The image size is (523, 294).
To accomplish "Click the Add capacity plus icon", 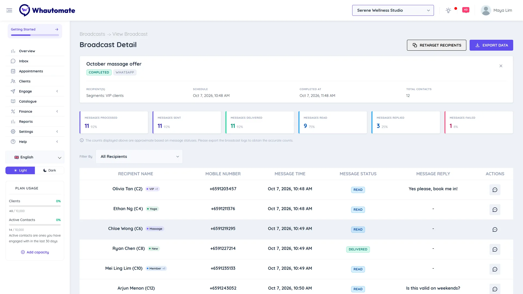I will pos(23,252).
